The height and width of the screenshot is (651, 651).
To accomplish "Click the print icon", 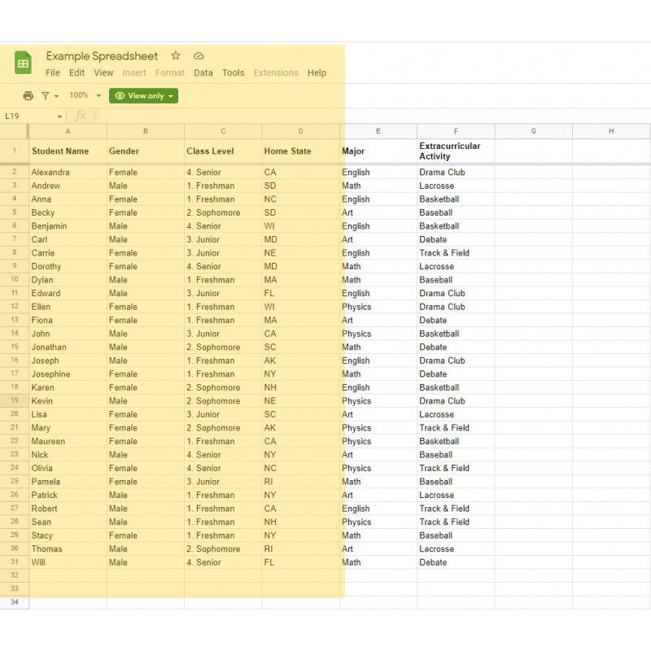I will coord(28,96).
